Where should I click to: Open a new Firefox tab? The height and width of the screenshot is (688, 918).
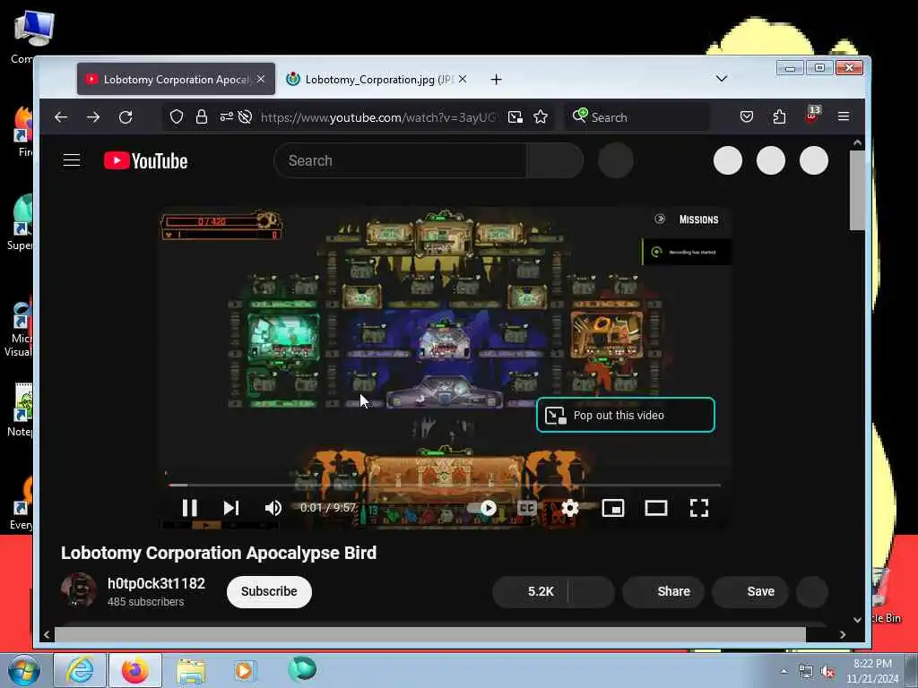click(497, 79)
